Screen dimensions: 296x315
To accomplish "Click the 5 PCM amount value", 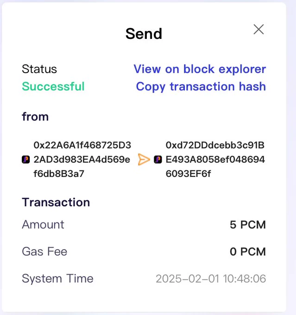I will coord(248,225).
